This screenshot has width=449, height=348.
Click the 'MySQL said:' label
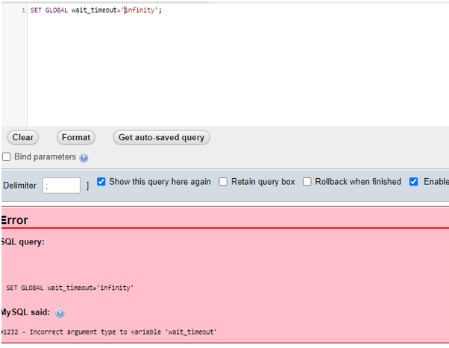pyautogui.click(x=25, y=312)
